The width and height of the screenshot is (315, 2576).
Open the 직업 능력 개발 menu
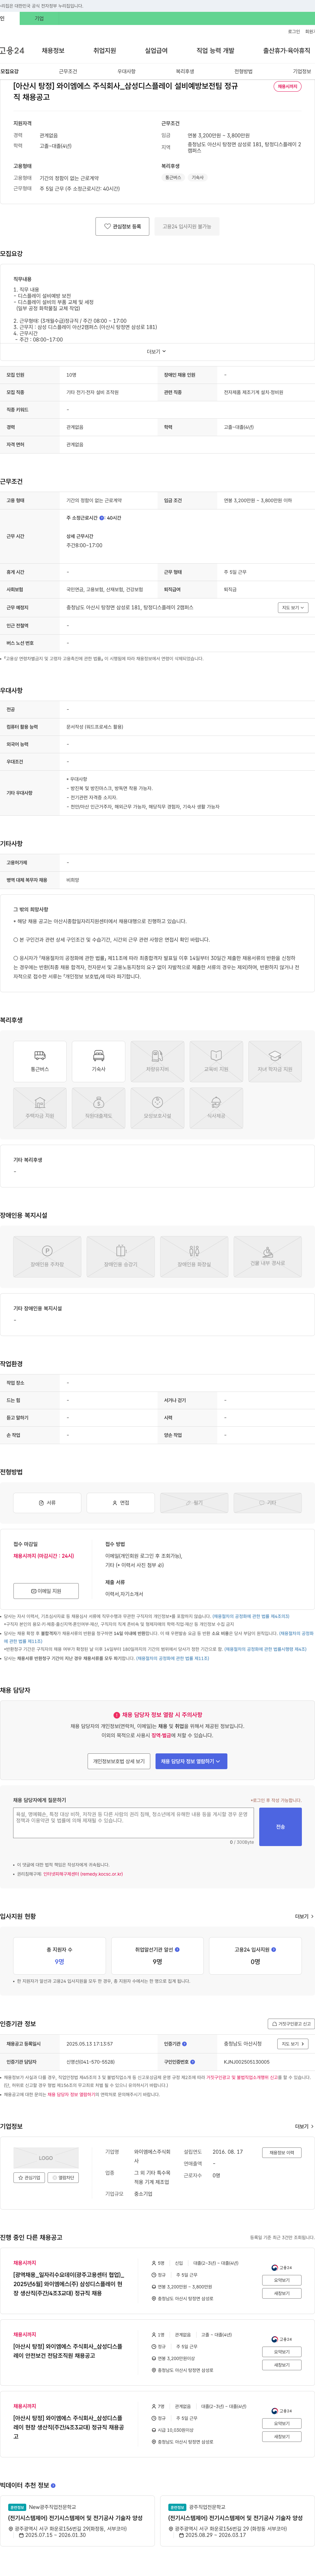coord(215,50)
